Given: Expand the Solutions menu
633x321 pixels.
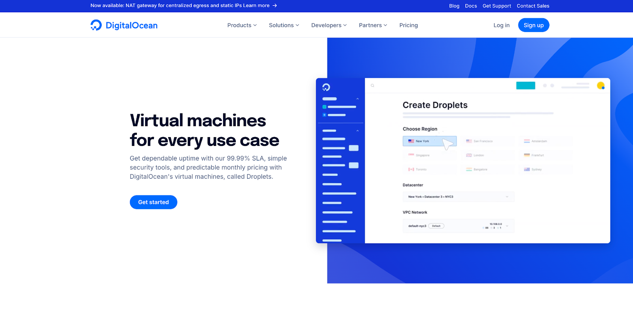Looking at the screenshot, I should coord(284,25).
